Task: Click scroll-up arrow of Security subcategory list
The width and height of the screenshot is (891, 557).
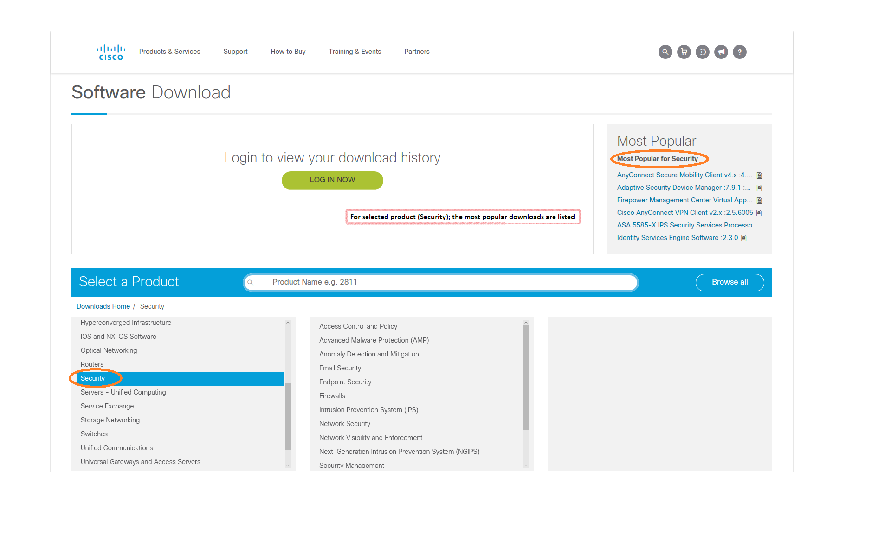Action: pos(526,323)
